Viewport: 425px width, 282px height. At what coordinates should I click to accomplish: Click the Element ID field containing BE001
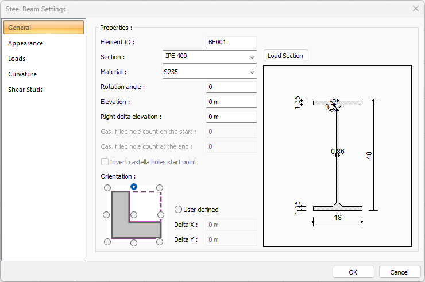tap(231, 42)
